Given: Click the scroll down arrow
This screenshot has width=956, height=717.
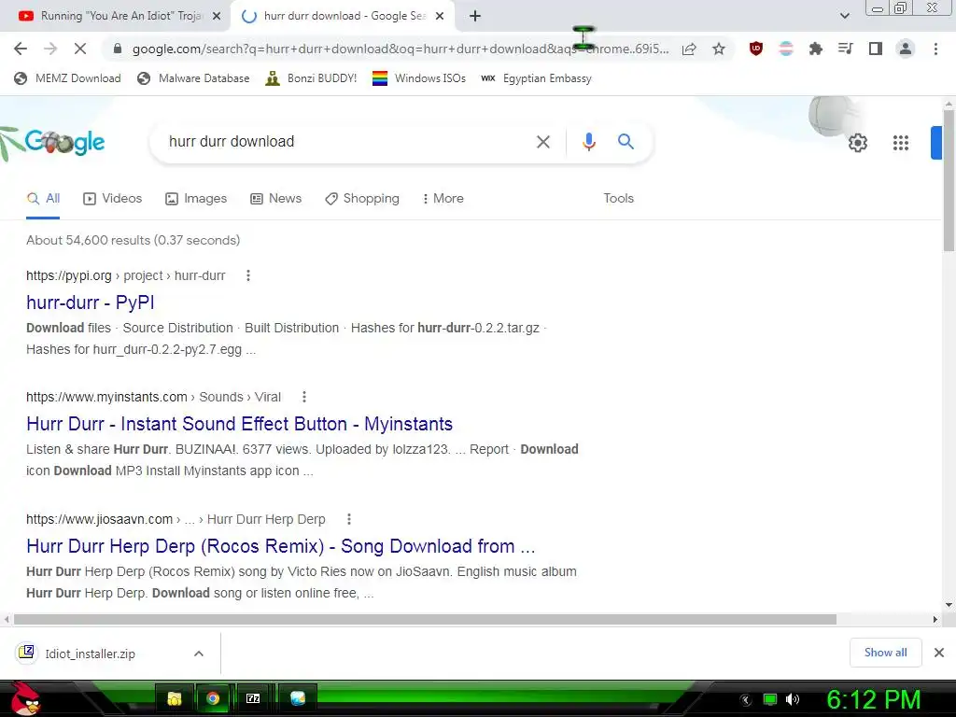Looking at the screenshot, I should [949, 605].
